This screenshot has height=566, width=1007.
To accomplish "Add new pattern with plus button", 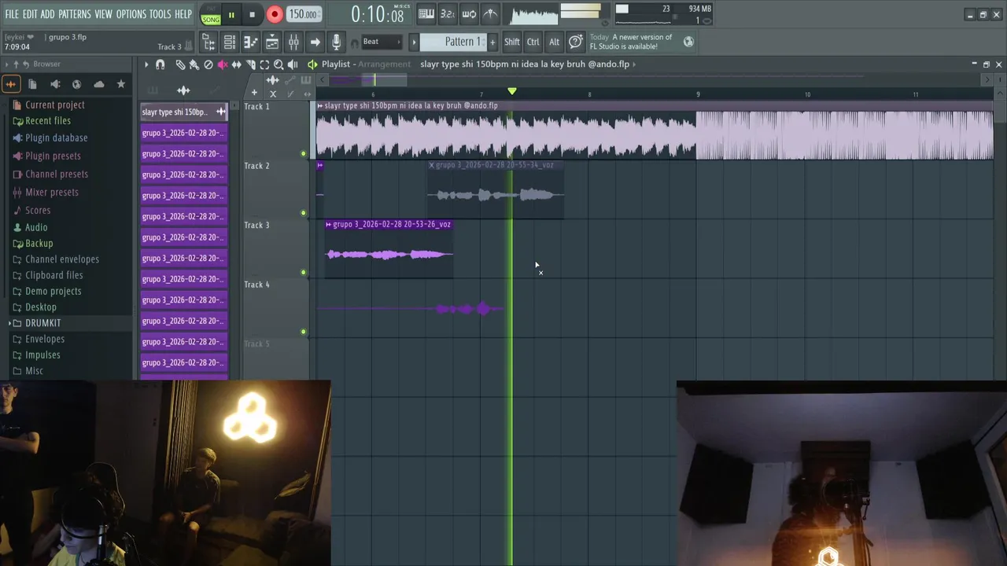I will coord(493,42).
